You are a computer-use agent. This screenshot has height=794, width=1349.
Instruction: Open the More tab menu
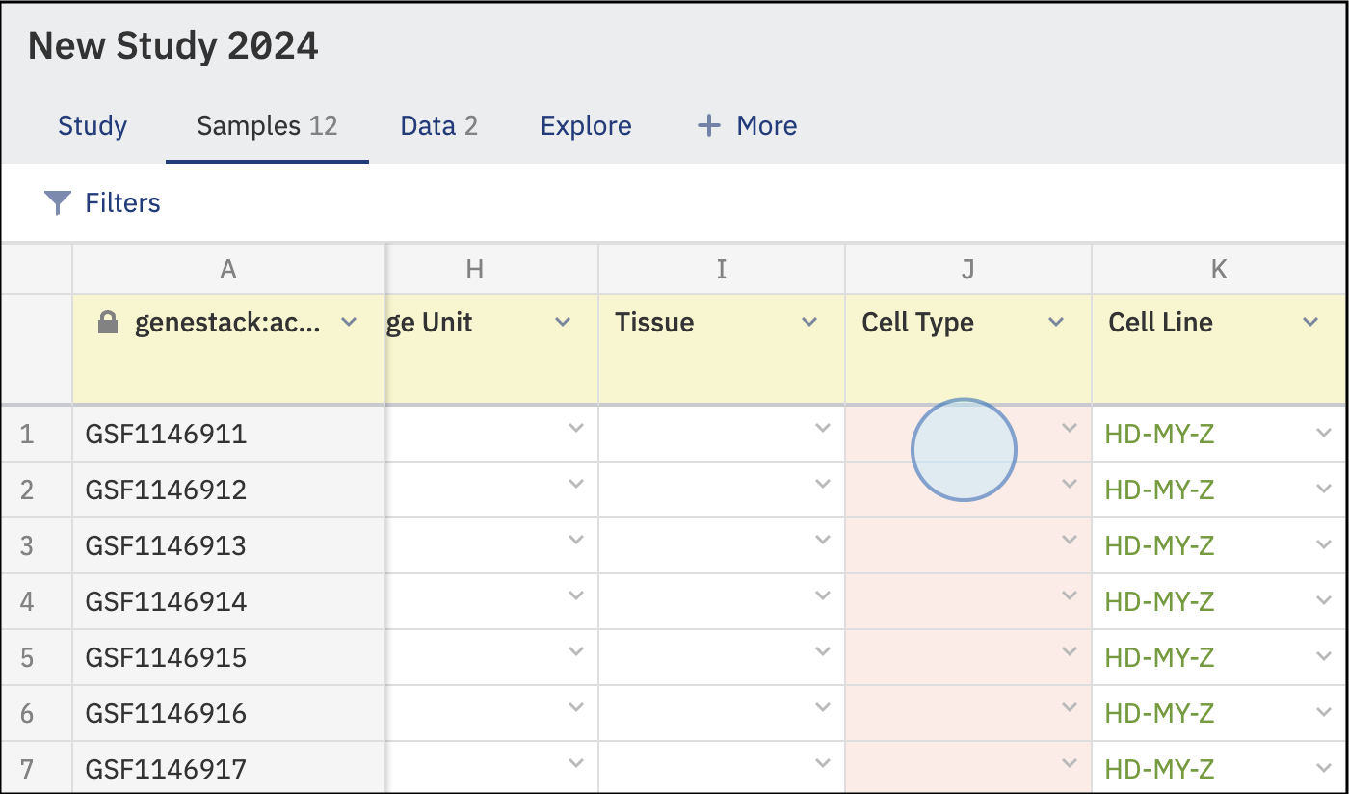click(x=747, y=126)
